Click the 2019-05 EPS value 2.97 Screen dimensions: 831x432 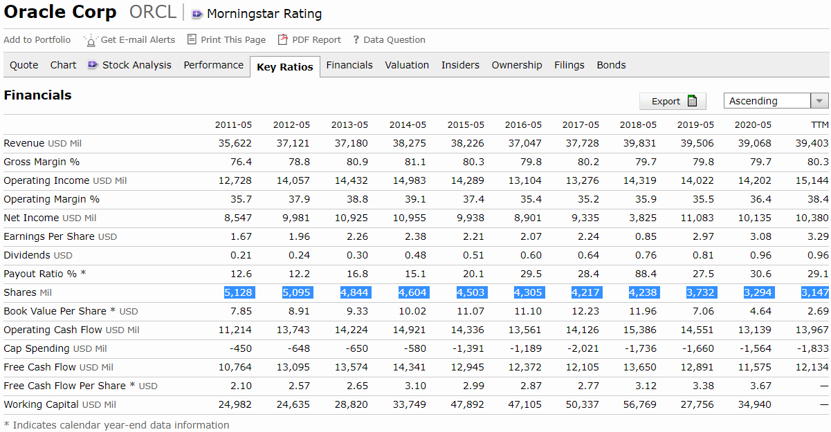pyautogui.click(x=702, y=236)
